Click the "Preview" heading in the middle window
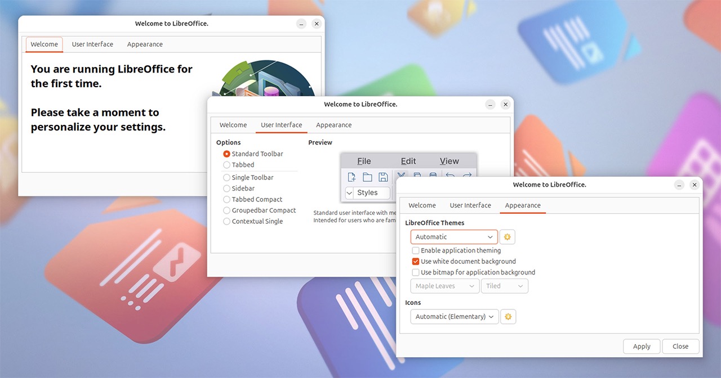 pos(321,142)
